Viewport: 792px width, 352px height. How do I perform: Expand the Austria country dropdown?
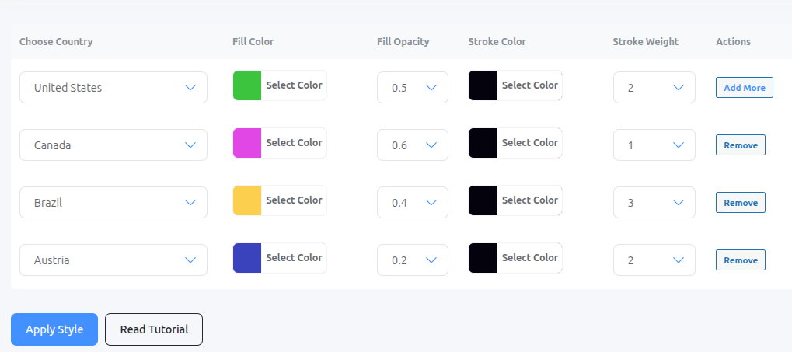pos(113,260)
